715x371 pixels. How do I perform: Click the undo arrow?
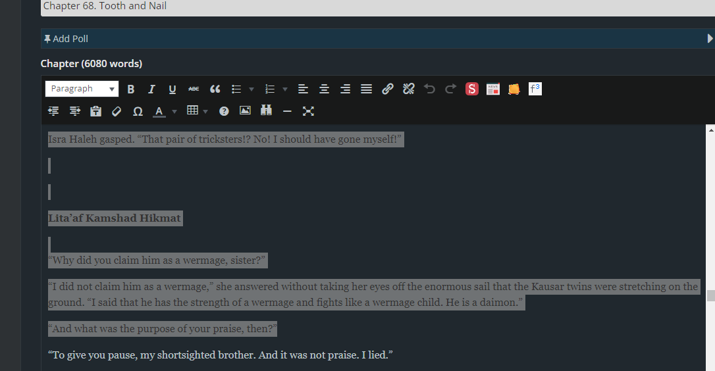430,89
